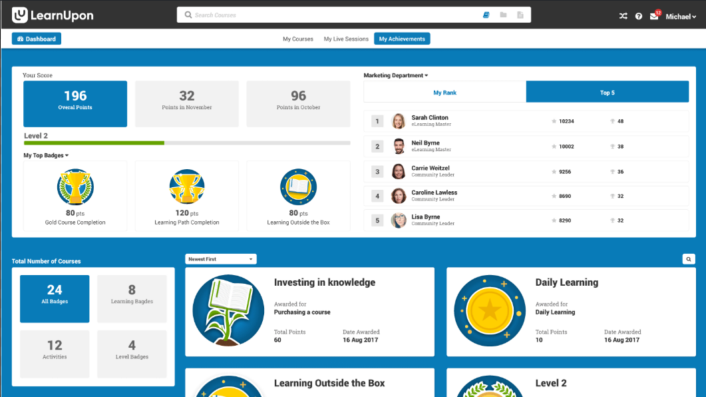The image size is (706, 397).
Task: Click Sarah Clinton's name
Action: (430, 118)
